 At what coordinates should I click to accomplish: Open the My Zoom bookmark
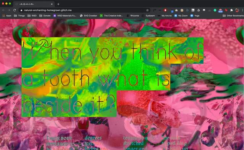coord(181,16)
